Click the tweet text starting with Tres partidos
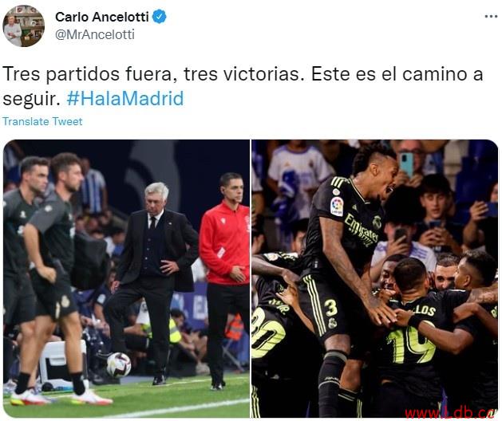This screenshot has width=502, height=421. 243,86
